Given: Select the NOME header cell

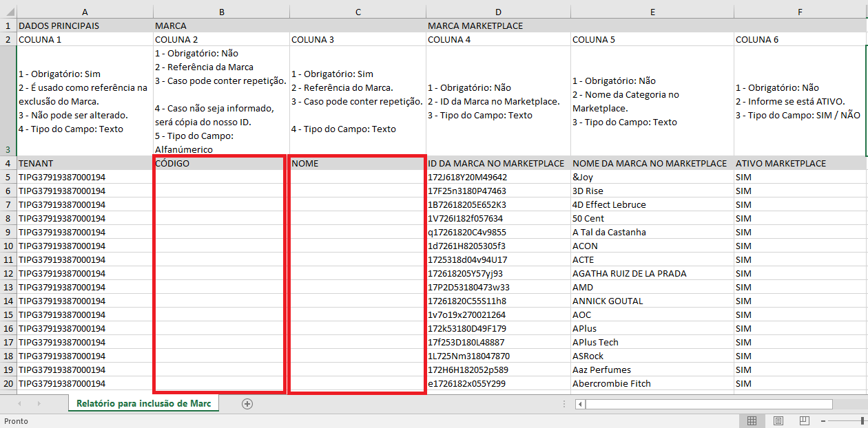Looking at the screenshot, I should click(x=357, y=164).
